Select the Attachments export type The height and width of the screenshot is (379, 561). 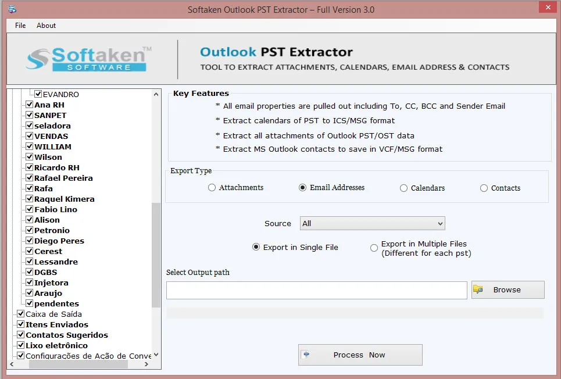212,188
